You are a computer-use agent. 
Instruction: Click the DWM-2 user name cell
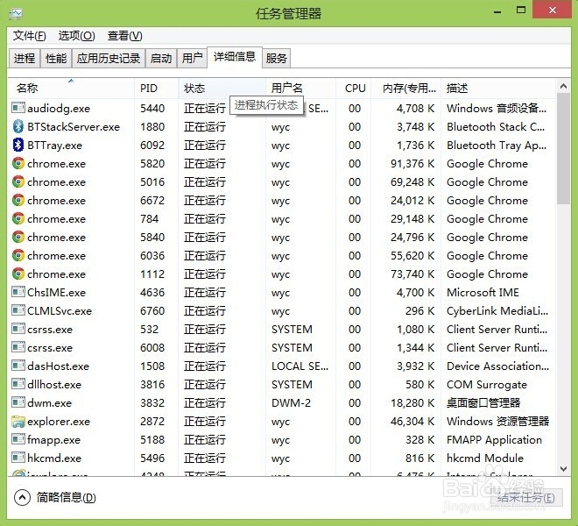292,402
